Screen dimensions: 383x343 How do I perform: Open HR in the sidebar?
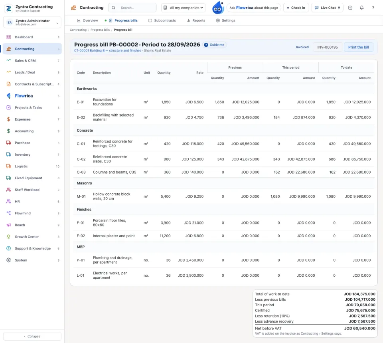[x=32, y=202]
